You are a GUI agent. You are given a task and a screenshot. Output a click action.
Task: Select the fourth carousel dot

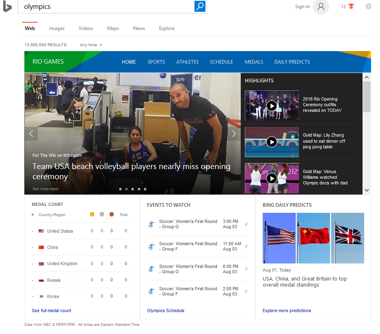pyautogui.click(x=139, y=189)
